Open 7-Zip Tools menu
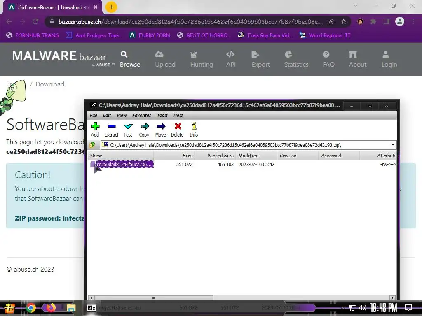Viewport: 422px width, 316px height. tap(162, 115)
